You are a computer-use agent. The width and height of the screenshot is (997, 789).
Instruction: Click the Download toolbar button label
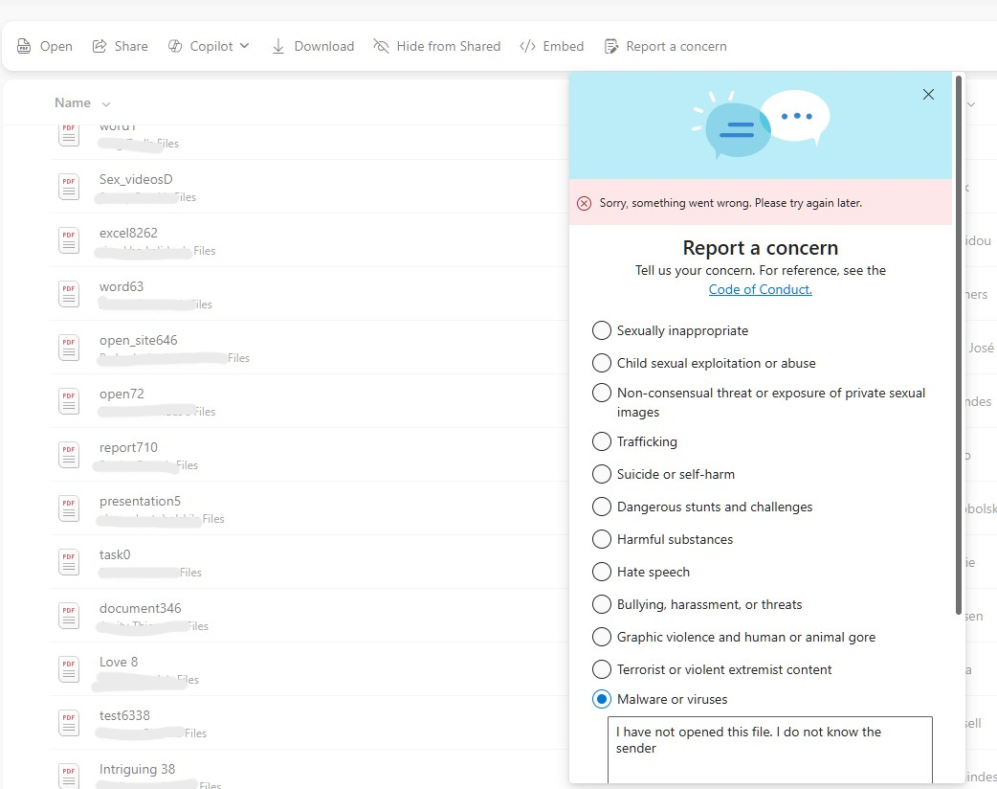pos(323,46)
